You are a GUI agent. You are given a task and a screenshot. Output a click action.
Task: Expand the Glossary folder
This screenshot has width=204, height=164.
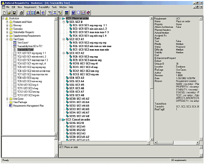click(7, 25)
